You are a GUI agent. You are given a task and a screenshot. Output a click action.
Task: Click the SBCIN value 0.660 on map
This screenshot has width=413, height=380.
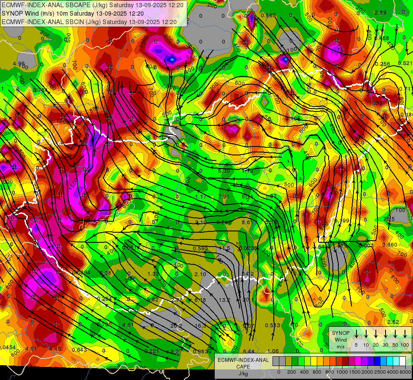(x=390, y=245)
